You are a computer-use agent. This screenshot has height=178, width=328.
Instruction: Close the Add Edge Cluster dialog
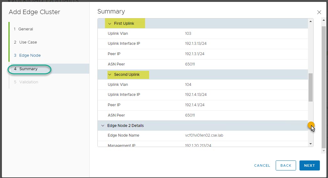click(319, 12)
